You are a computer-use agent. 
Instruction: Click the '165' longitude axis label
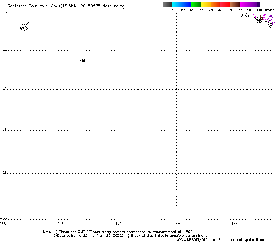3,223
